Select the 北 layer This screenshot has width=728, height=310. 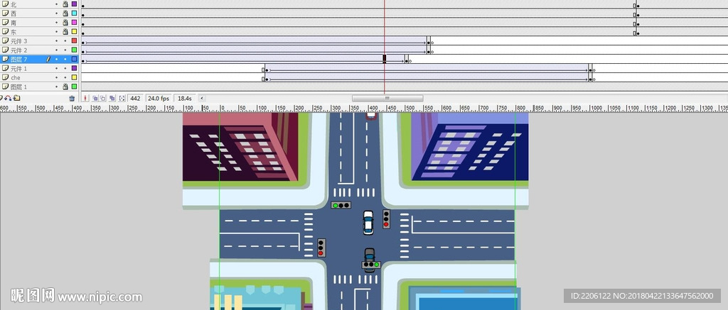tap(14, 4)
